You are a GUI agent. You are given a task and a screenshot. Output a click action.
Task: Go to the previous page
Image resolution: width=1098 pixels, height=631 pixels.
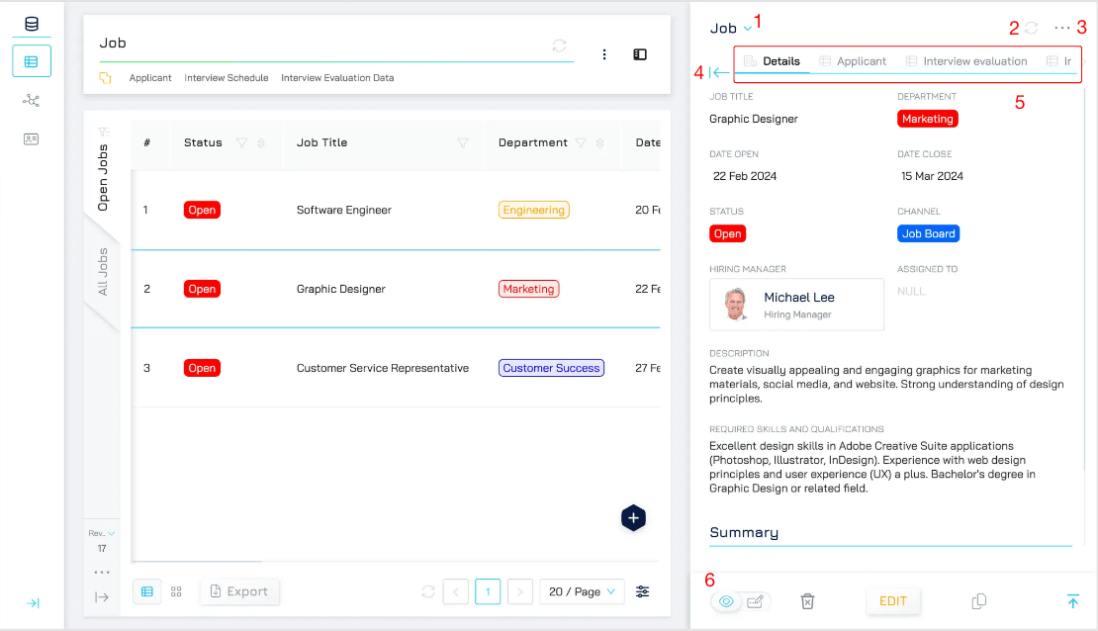pyautogui.click(x=456, y=591)
